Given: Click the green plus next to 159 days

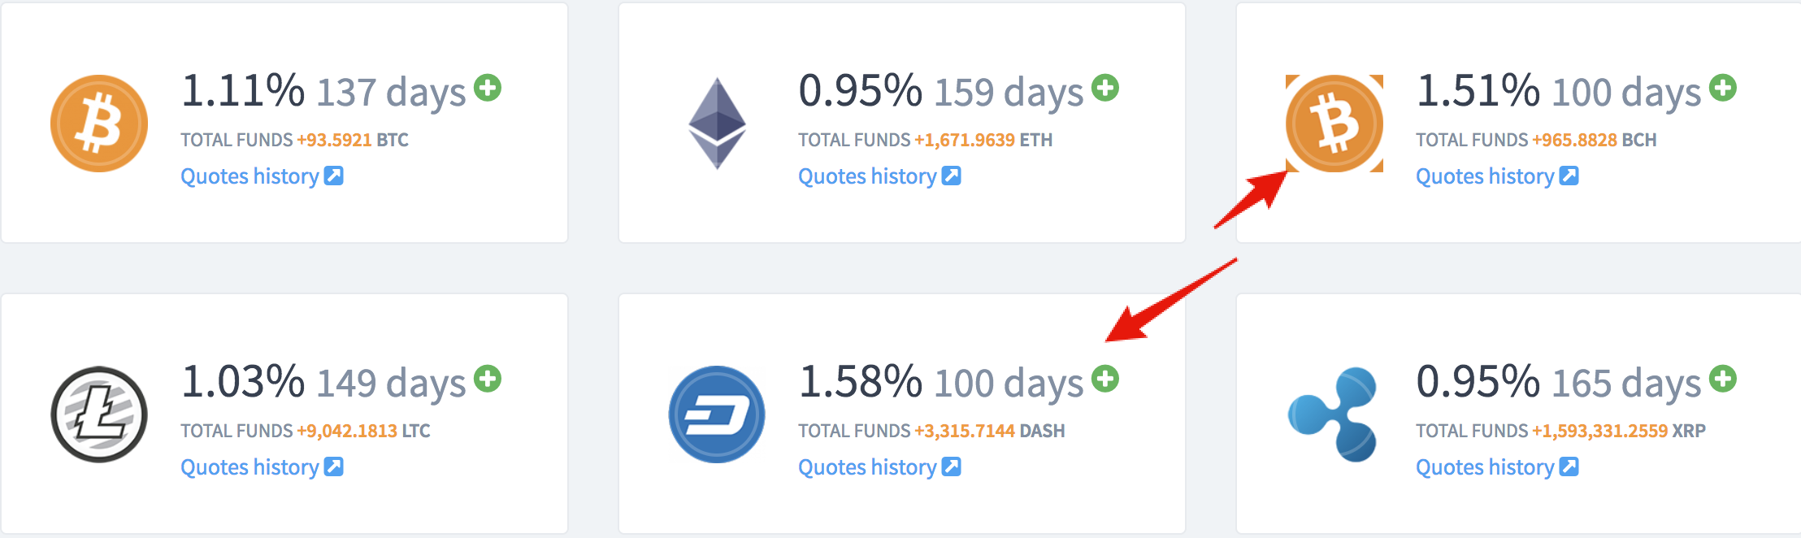Looking at the screenshot, I should click(1105, 88).
